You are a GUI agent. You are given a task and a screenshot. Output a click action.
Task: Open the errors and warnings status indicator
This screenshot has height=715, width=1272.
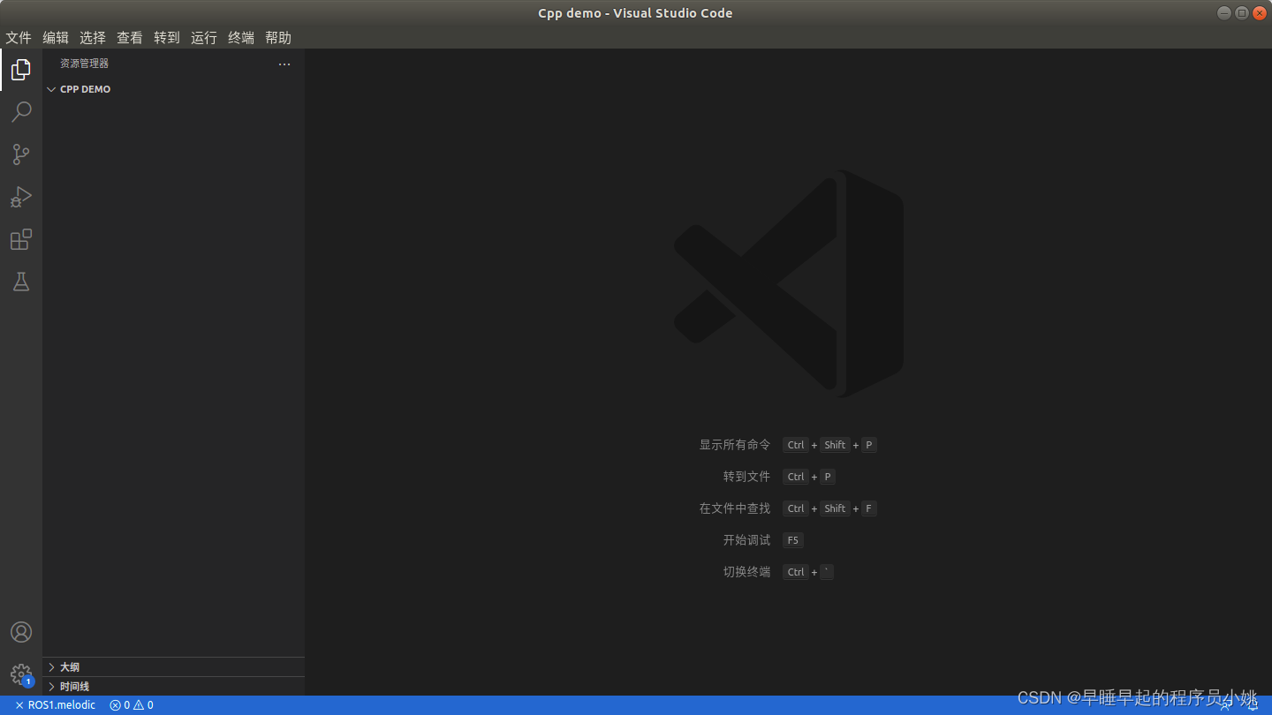pos(132,705)
